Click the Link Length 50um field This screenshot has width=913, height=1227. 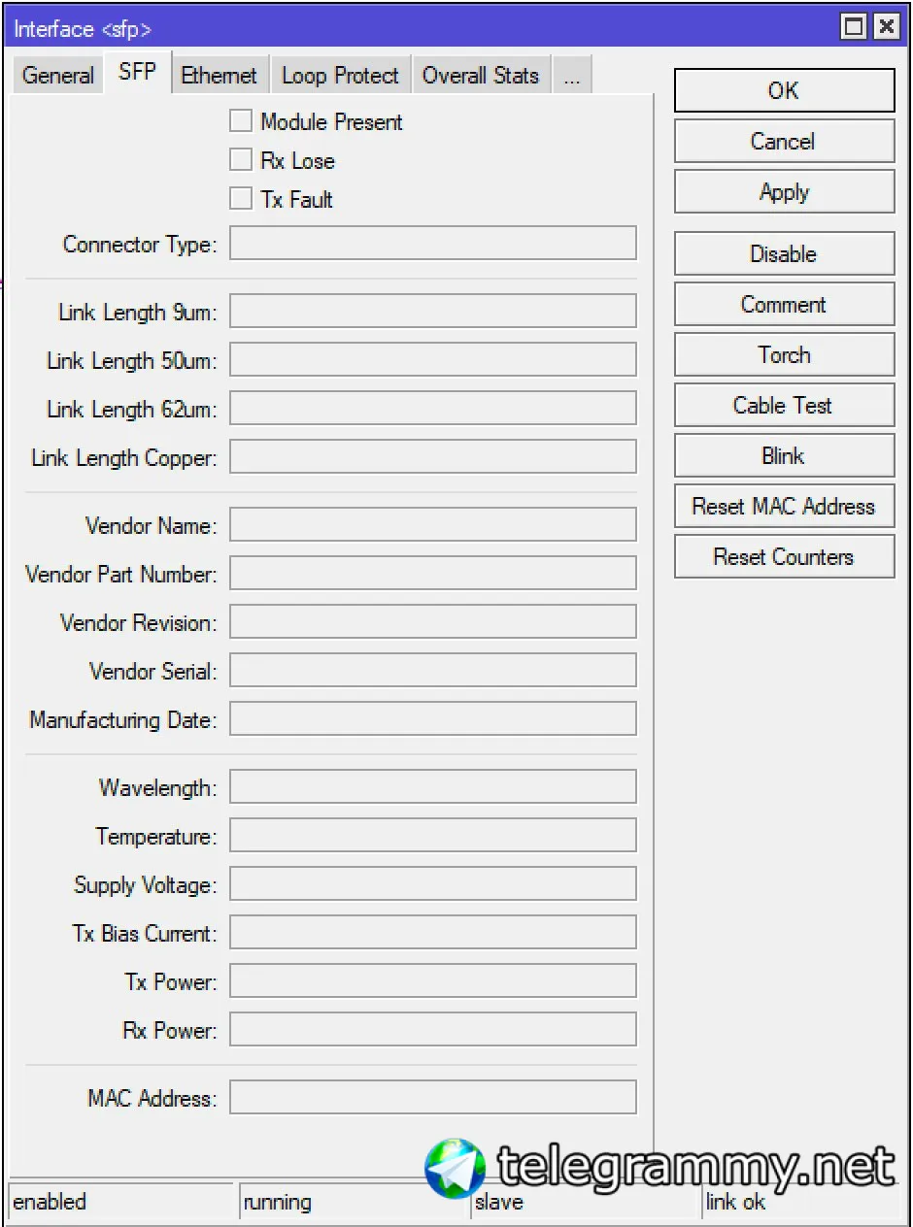(433, 360)
